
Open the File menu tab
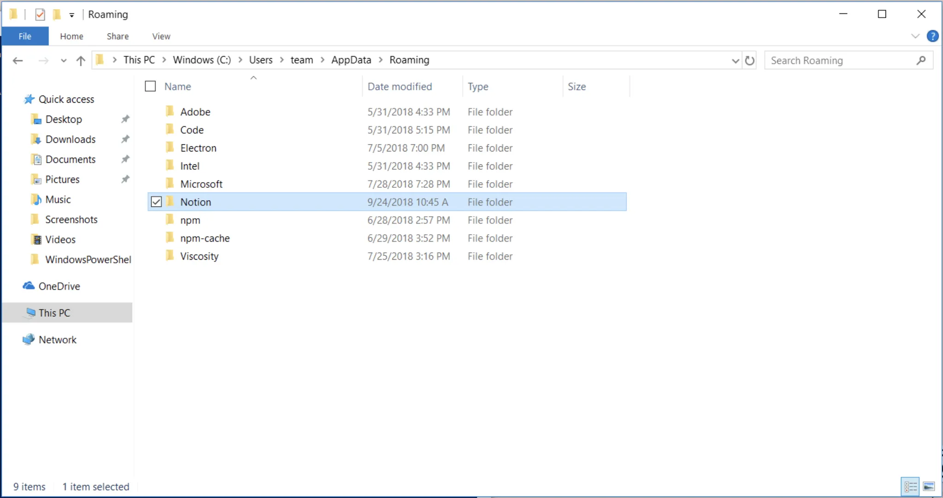(25, 36)
